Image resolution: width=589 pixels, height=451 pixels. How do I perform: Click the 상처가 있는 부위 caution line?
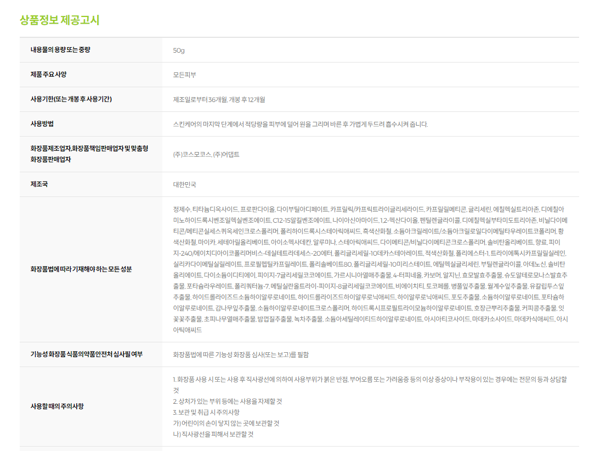[227, 401]
